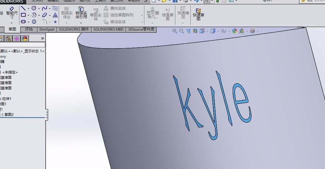Click the View Settings icon

tap(252, 31)
